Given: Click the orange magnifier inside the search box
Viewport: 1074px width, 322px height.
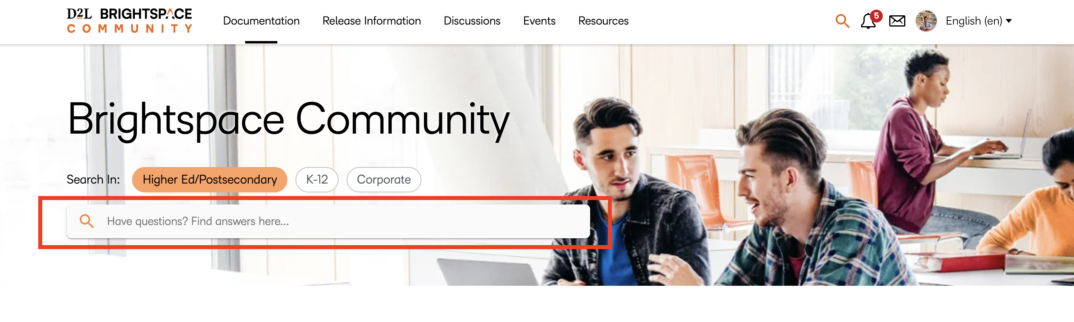Looking at the screenshot, I should coord(86,221).
